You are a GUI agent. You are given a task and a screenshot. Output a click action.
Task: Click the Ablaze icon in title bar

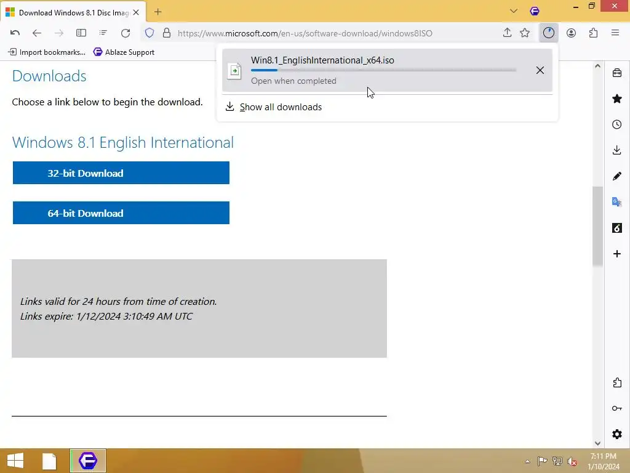535,11
